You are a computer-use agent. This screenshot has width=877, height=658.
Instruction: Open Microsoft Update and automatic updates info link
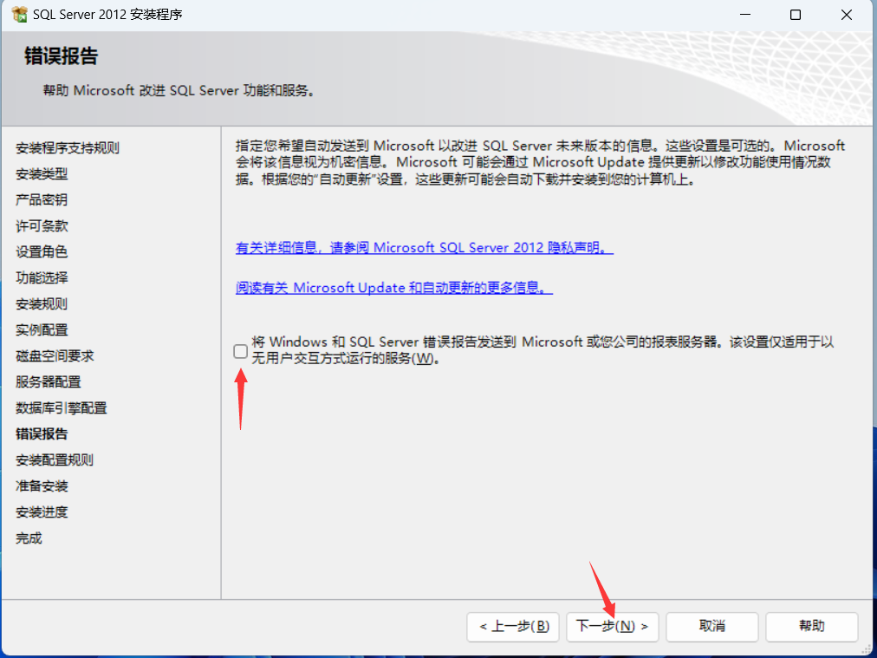point(394,288)
